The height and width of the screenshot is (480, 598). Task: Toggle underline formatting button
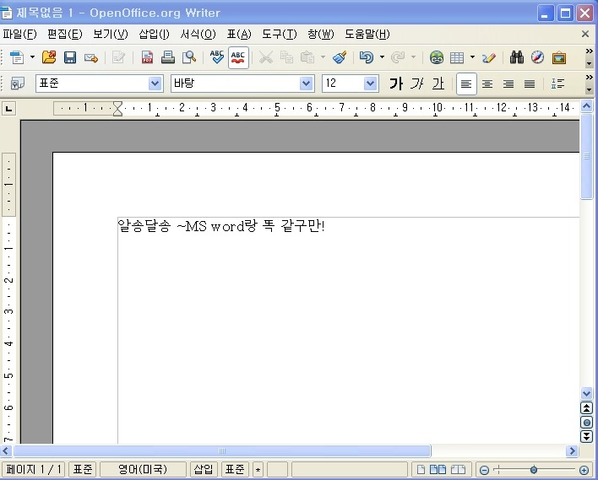tap(438, 84)
